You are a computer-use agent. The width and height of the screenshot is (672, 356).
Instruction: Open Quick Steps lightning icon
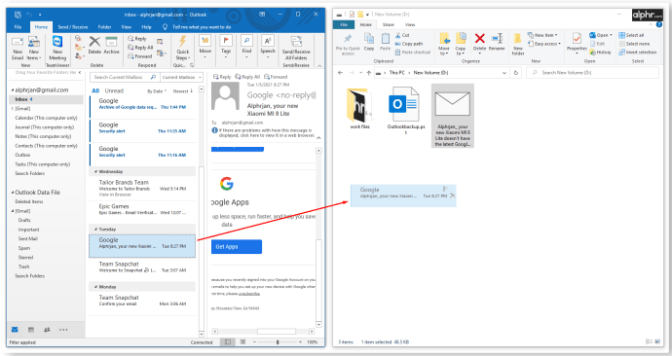point(183,47)
